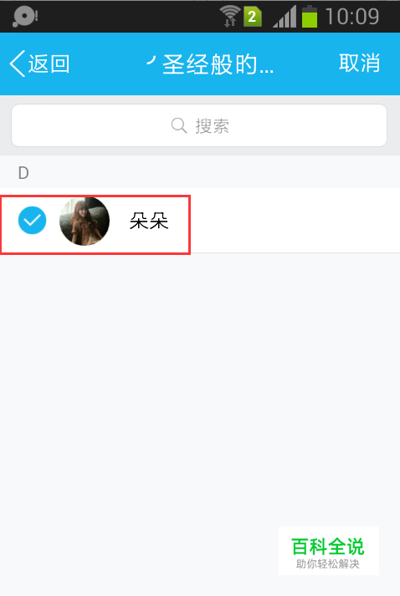Tap the notification icon in status bar
The image size is (400, 596).
(x=25, y=17)
